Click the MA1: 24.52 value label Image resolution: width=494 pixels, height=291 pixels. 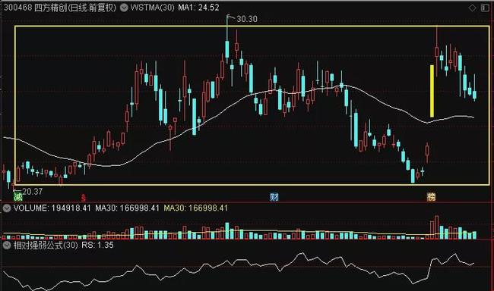[x=198, y=8]
